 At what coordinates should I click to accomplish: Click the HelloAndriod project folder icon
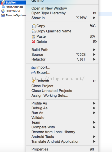click(x=3, y=7)
